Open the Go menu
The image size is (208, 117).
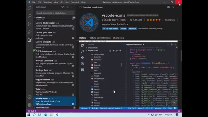click(62, 2)
